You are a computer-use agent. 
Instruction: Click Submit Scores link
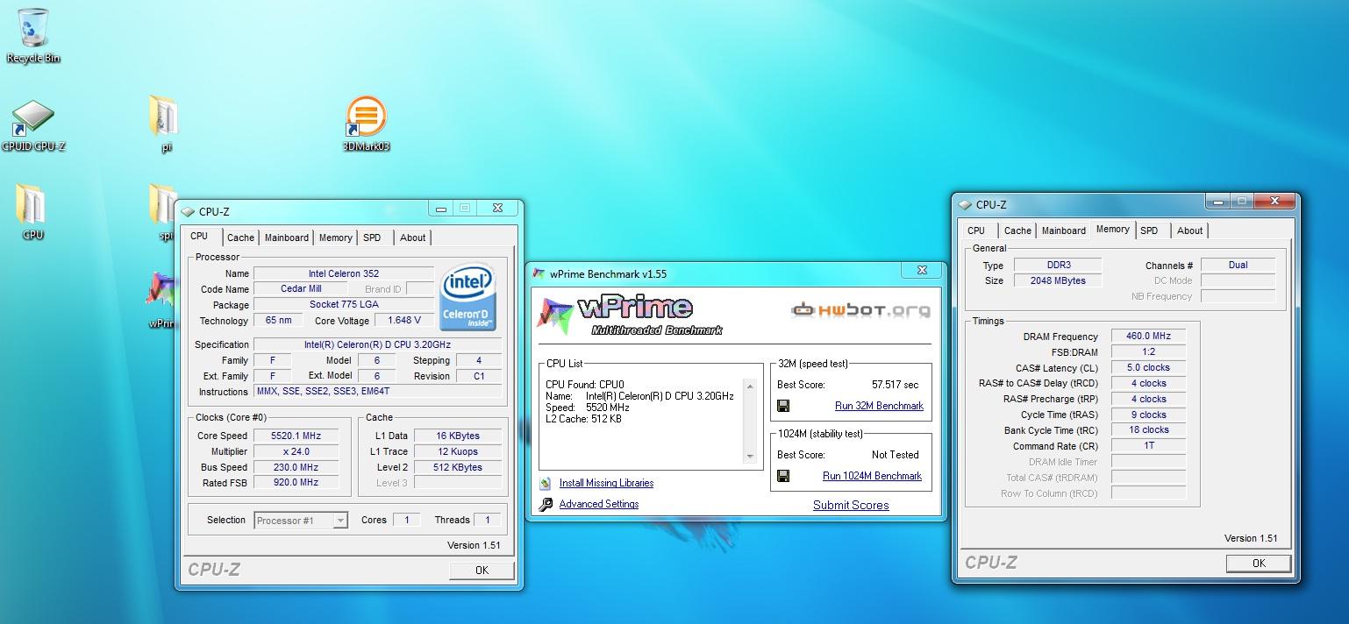click(x=851, y=505)
